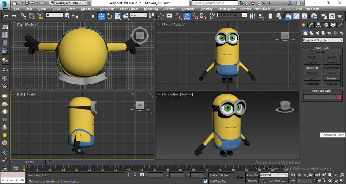Open the Curve Editor icon
The width and height of the screenshot is (346, 184).
tap(297, 16)
